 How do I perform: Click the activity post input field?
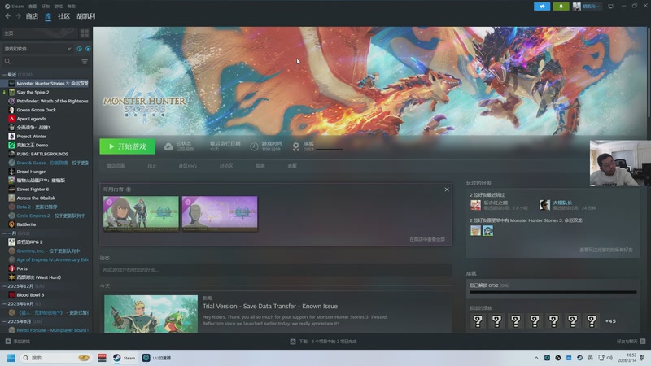(x=276, y=270)
